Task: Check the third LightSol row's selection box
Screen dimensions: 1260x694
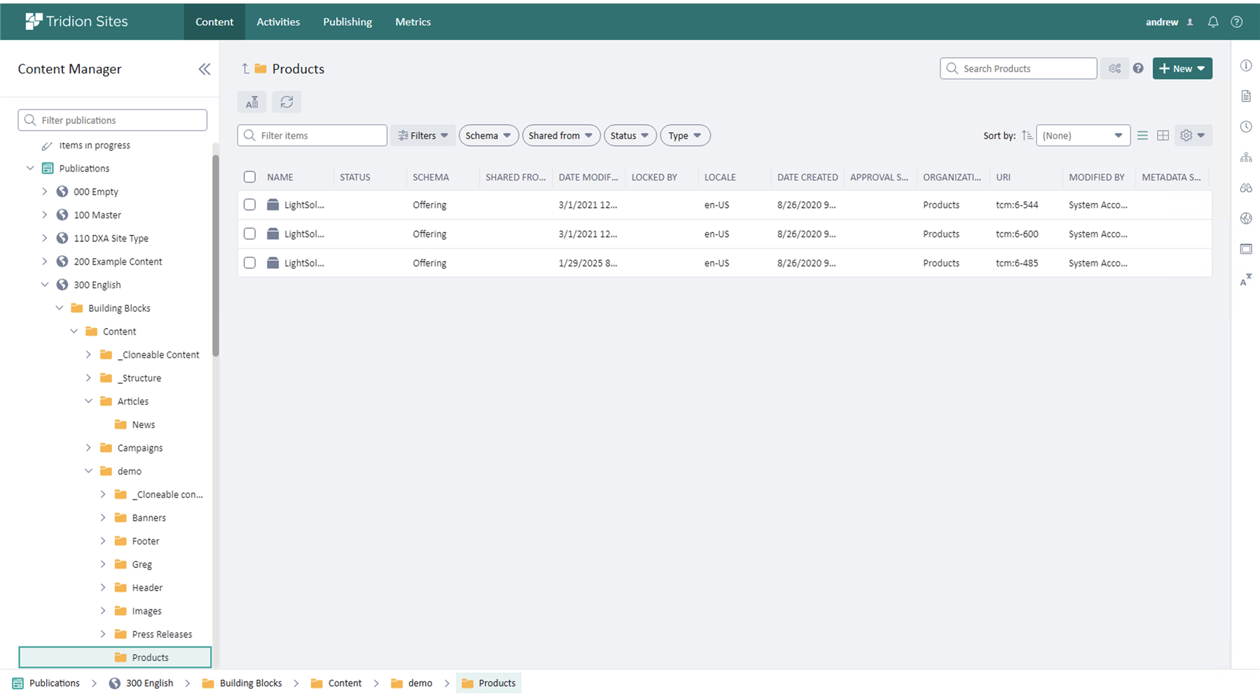Action: 249,262
